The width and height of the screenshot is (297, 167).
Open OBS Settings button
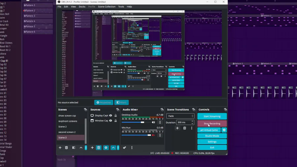pos(212,142)
